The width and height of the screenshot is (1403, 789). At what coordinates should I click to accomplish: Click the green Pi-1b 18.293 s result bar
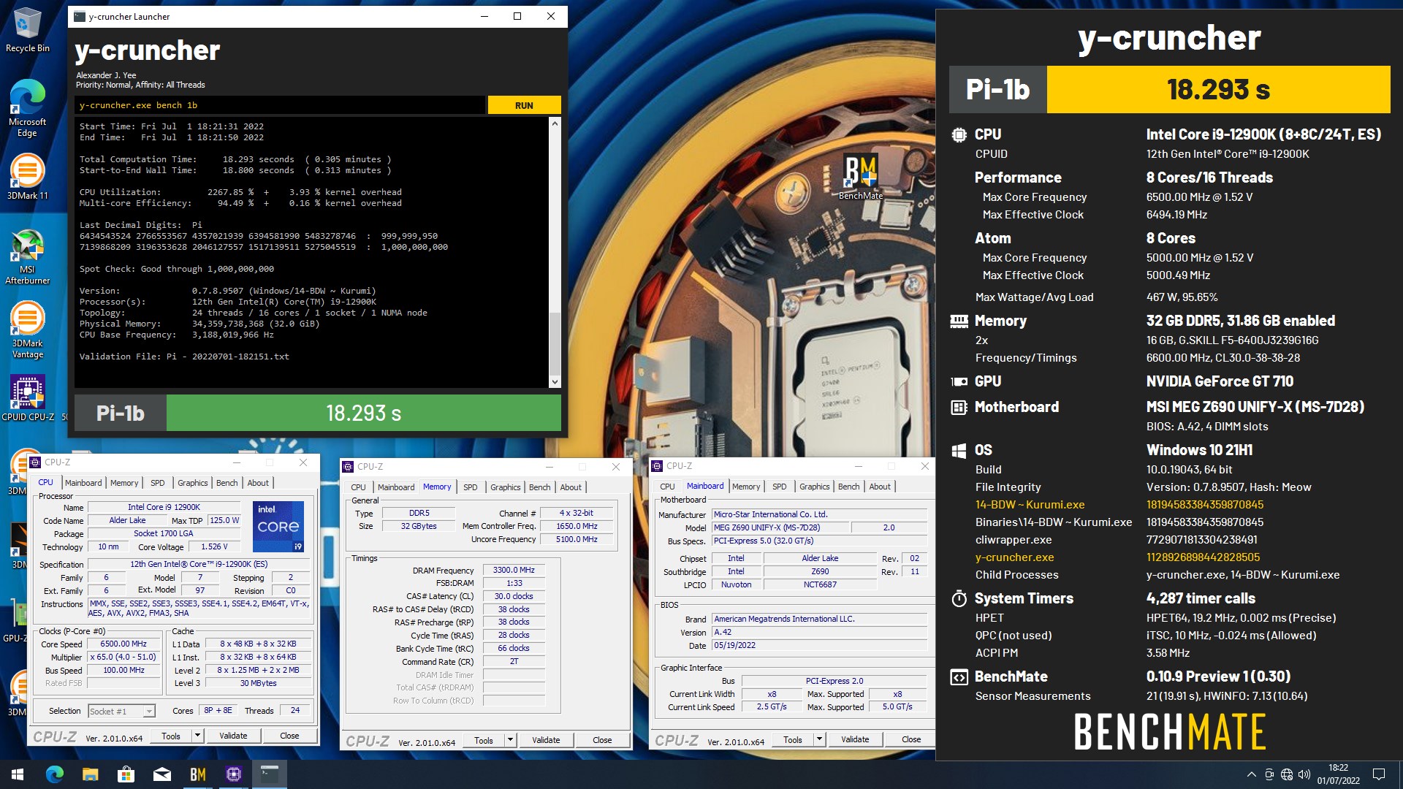pyautogui.click(x=363, y=413)
